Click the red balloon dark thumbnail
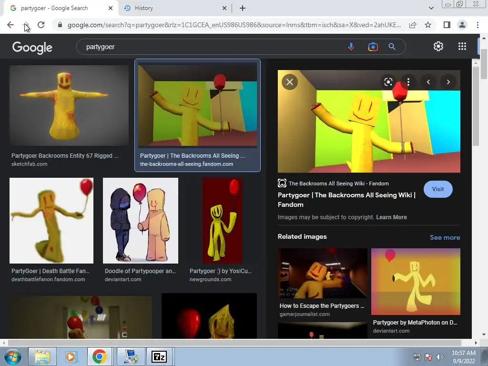This screenshot has height=366, width=488. [x=209, y=315]
